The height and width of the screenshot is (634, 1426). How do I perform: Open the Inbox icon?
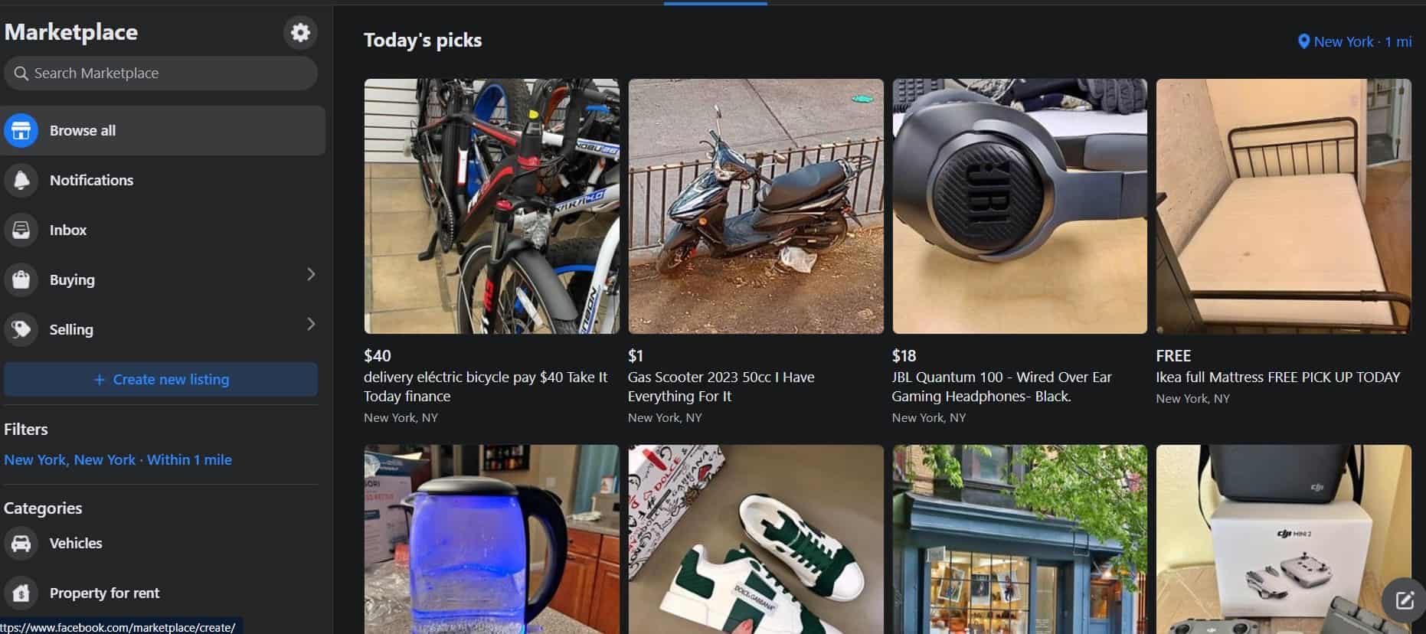point(21,230)
